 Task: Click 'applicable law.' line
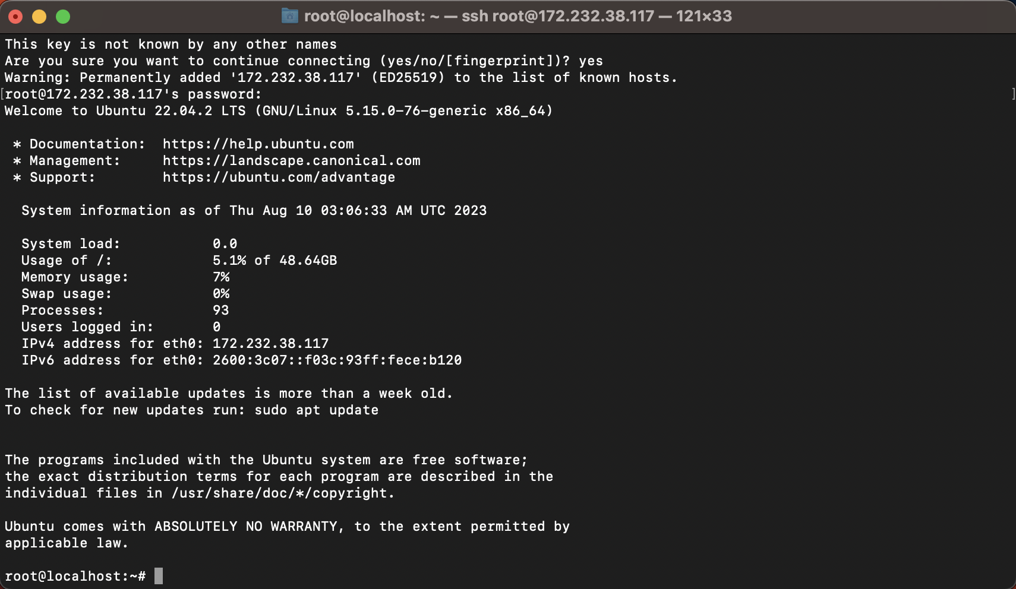[67, 543]
